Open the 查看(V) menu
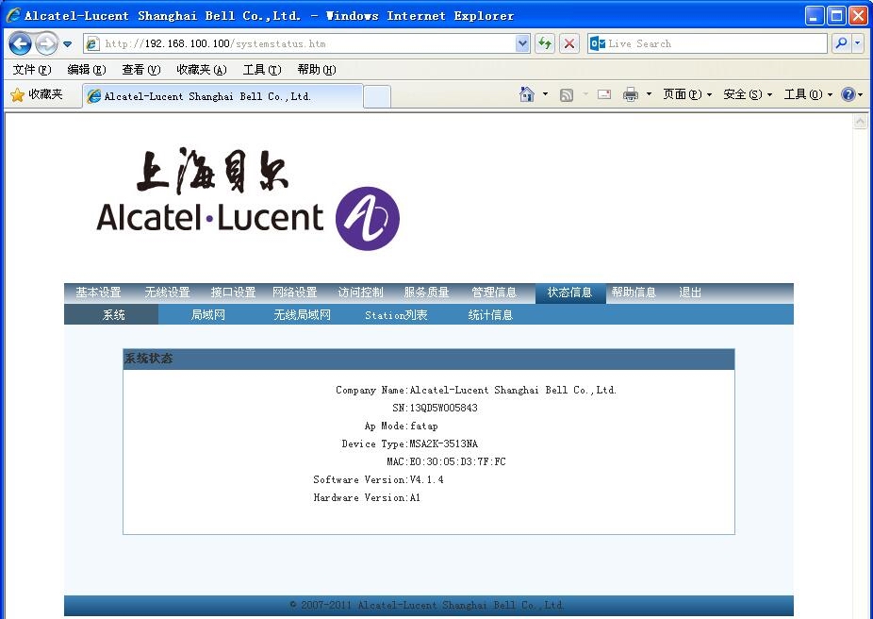This screenshot has width=873, height=619. 140,70
